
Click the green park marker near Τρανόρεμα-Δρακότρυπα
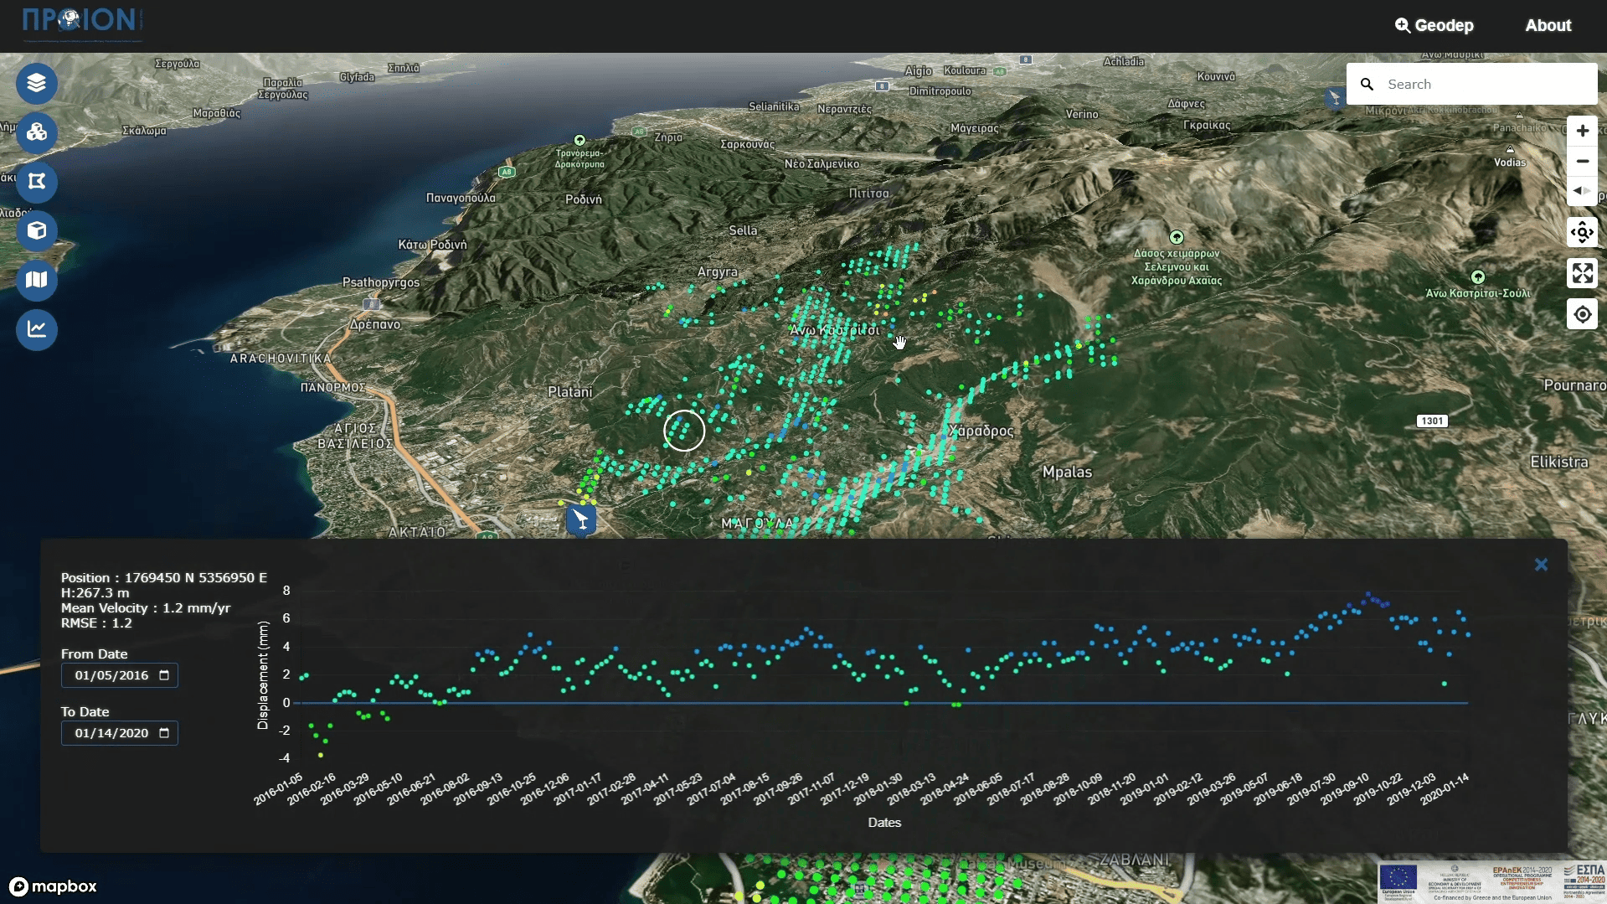pos(579,140)
